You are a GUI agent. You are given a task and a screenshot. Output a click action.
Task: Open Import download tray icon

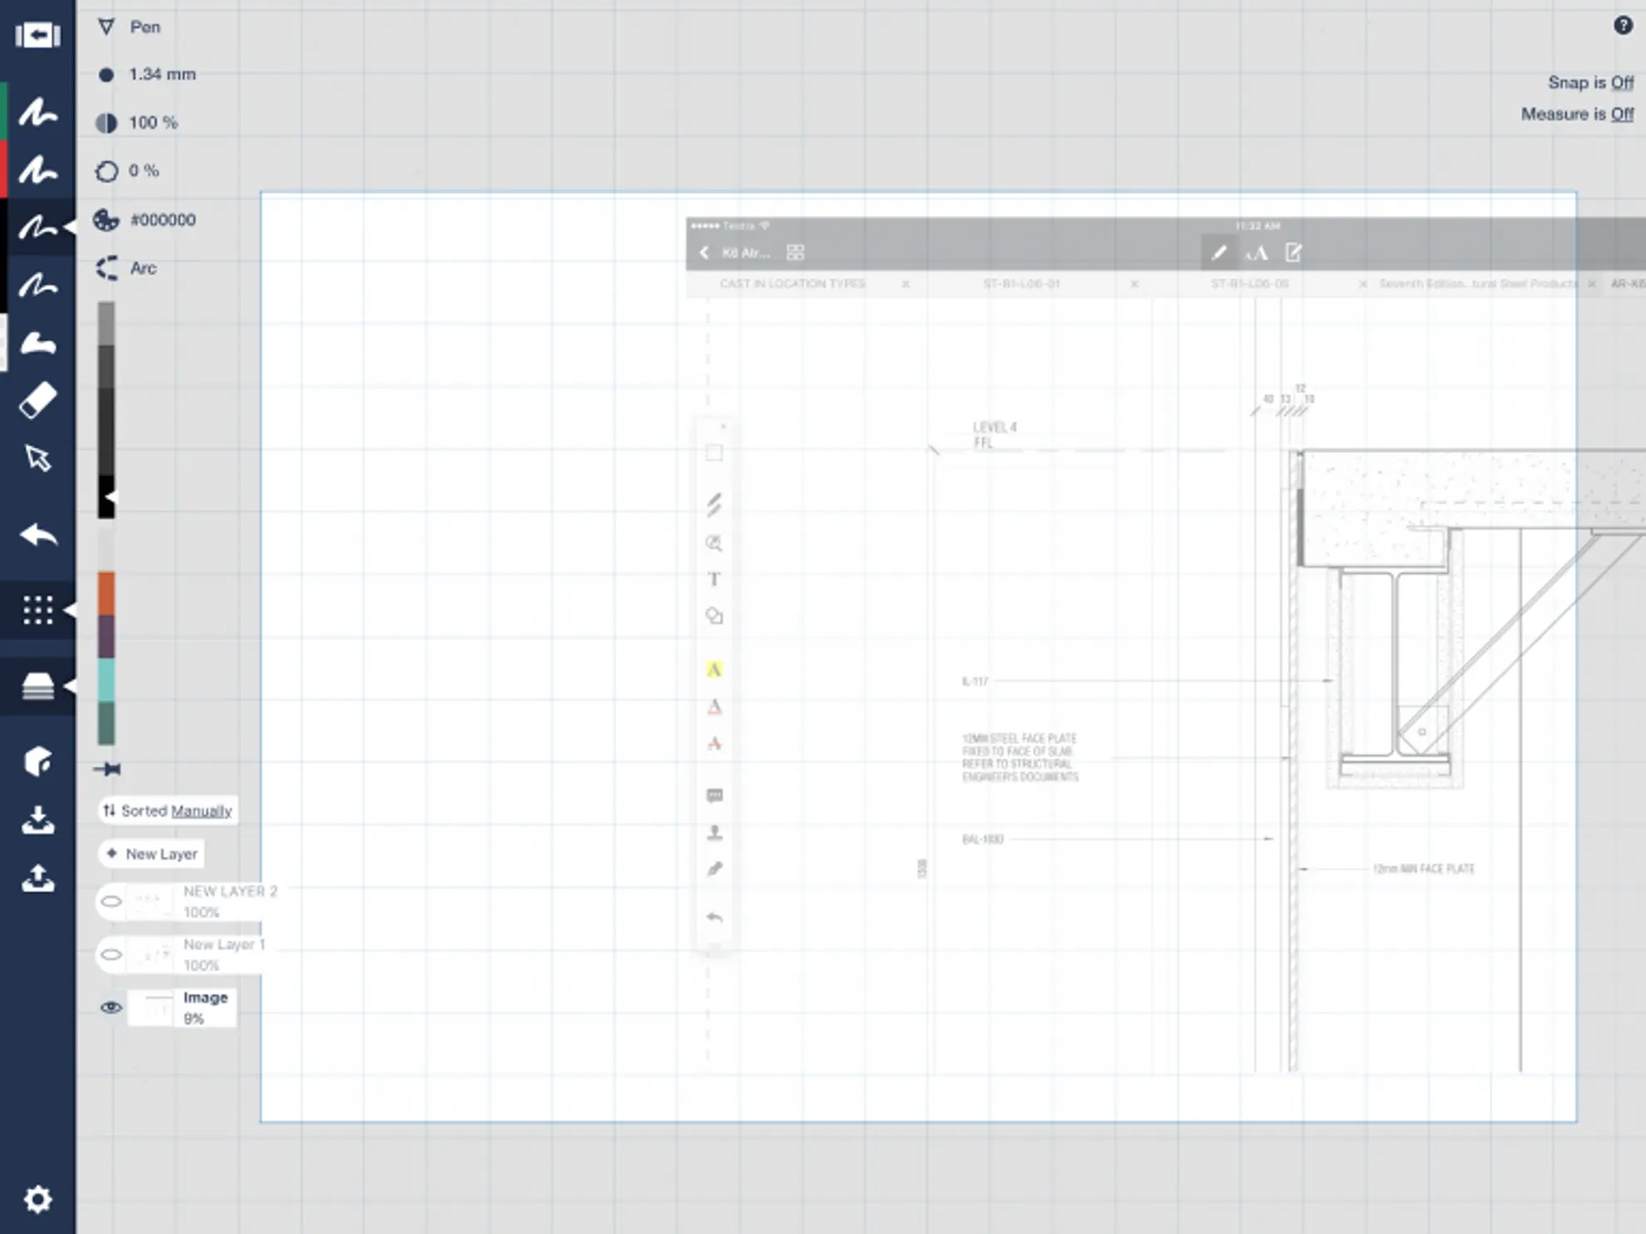click(37, 820)
